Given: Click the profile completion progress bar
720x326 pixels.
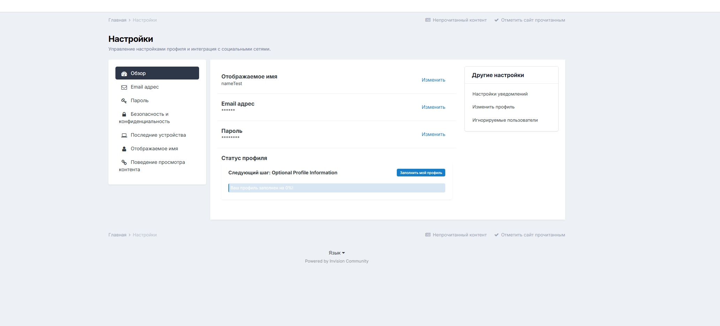Looking at the screenshot, I should (337, 188).
